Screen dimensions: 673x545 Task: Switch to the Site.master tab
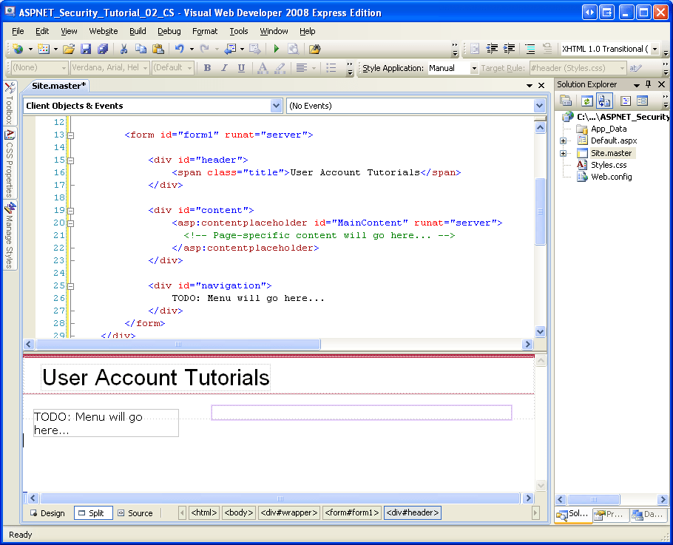[x=59, y=86]
